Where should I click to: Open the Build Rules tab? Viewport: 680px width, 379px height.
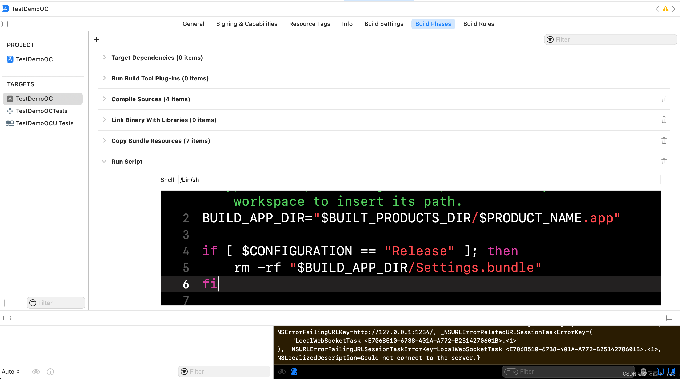[x=479, y=24]
